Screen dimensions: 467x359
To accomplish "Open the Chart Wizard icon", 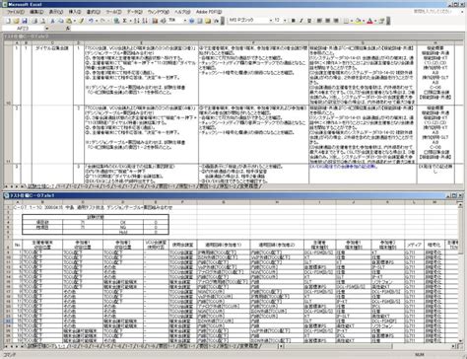I will (x=155, y=21).
